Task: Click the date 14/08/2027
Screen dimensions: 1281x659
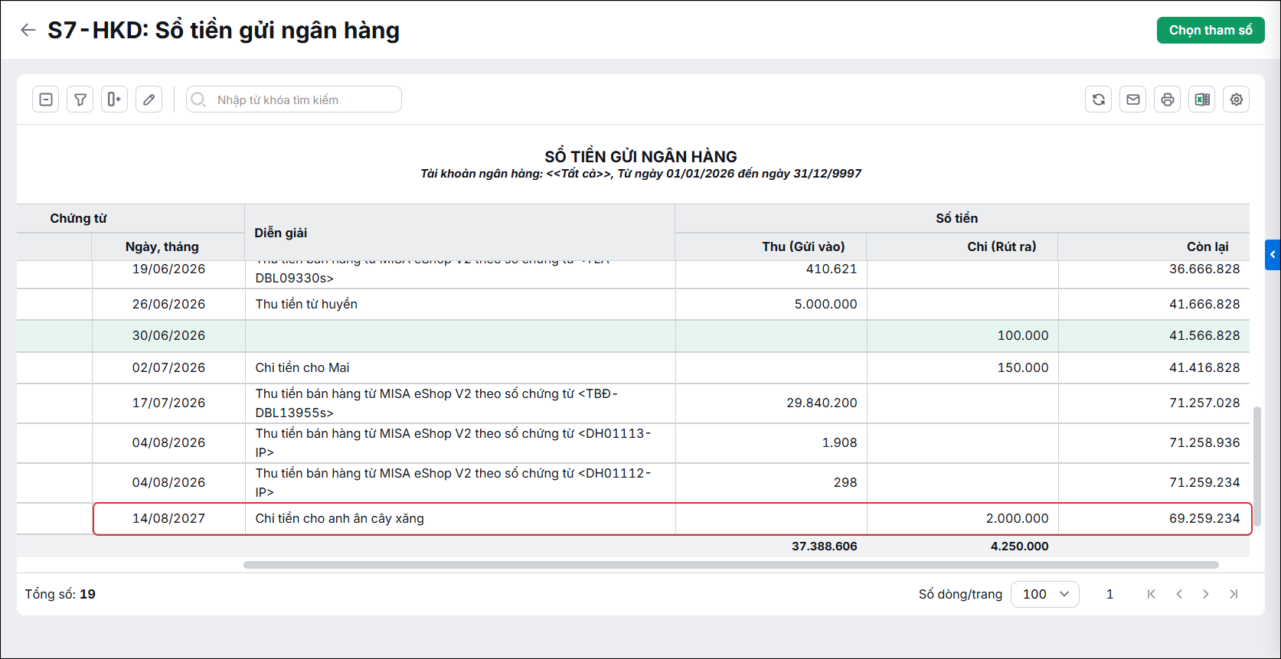Action: 168,518
